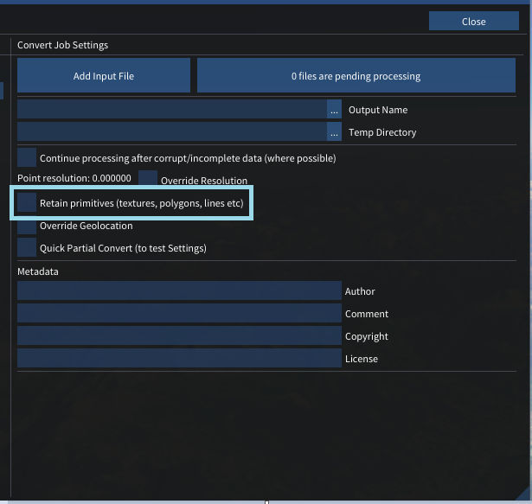Tick Retain primitives checkbox
Screen dimensions: 532x504
tap(27, 202)
